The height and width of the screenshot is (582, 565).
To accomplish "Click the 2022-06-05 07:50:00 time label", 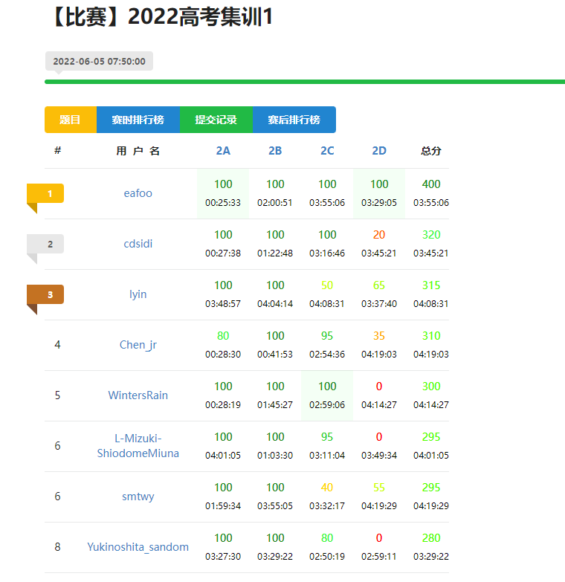I will (99, 61).
